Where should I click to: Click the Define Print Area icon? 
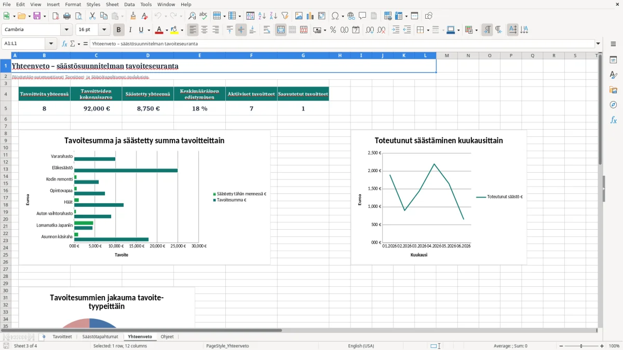click(388, 16)
